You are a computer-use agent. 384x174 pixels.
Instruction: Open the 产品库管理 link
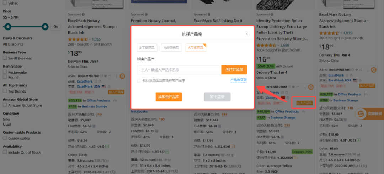[239, 80]
